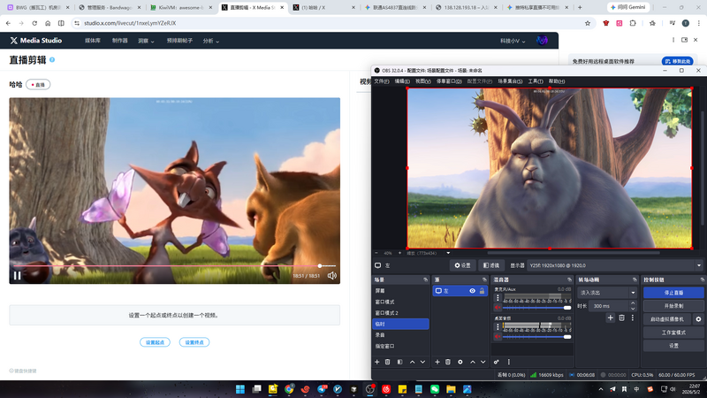Add a scene transition with plus icon
Screen dimensions: 707x398
(610, 318)
